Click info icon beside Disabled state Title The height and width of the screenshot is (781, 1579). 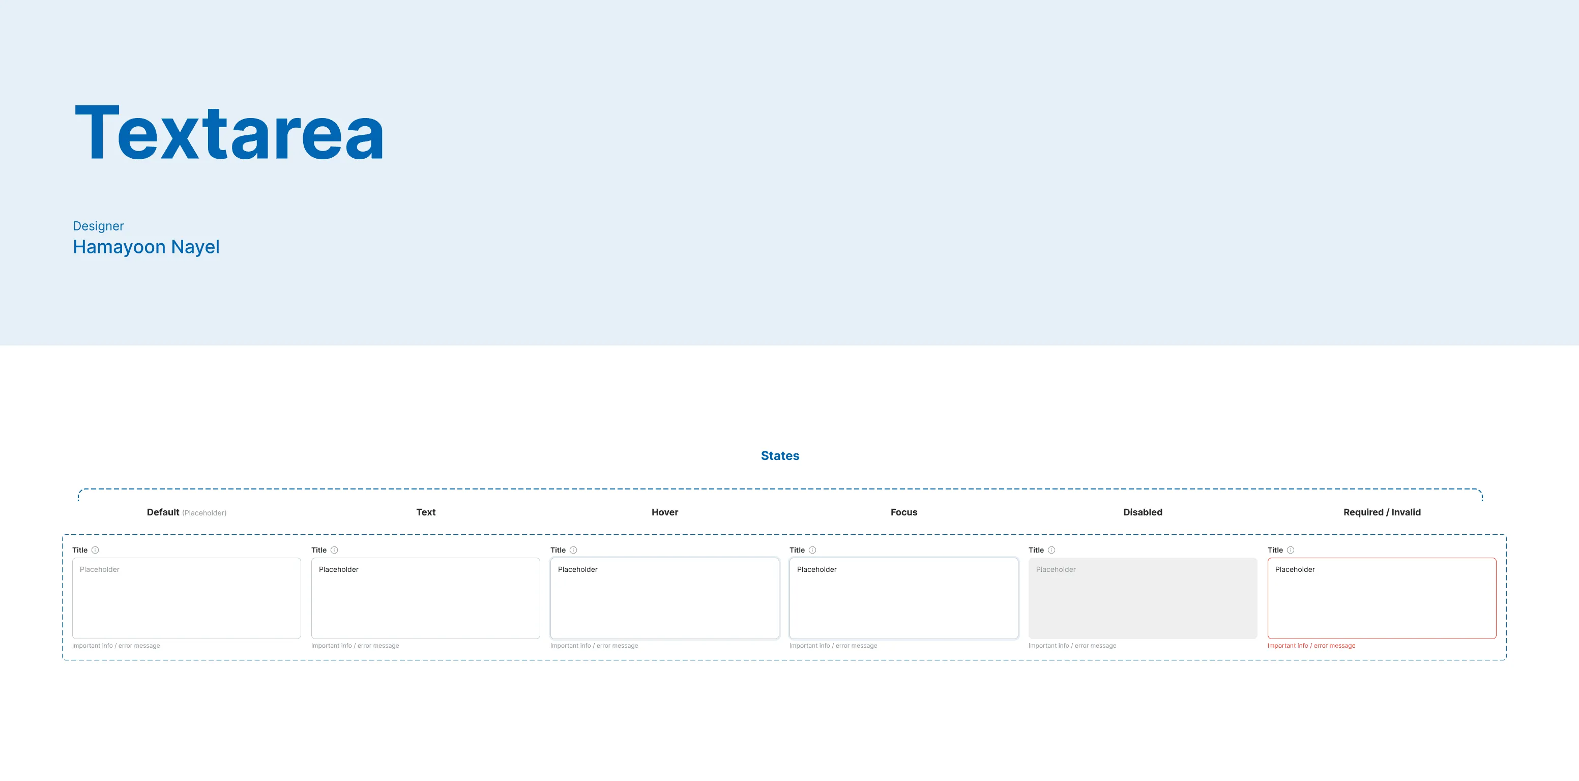pos(1051,550)
